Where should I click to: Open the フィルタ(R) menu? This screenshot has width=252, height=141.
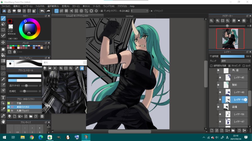[x=40, y=6]
